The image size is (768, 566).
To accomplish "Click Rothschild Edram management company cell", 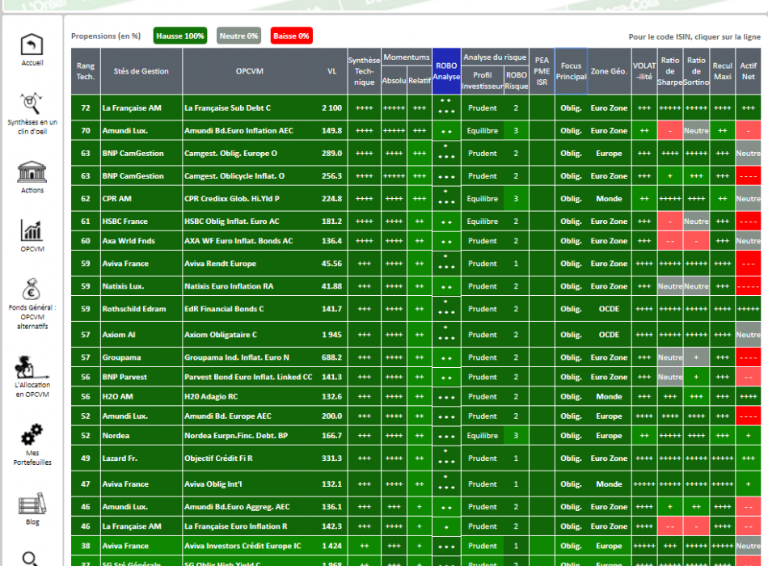I will click(x=141, y=309).
